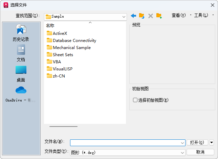Open the View menu
218x159 pixels.
click(x=178, y=16)
